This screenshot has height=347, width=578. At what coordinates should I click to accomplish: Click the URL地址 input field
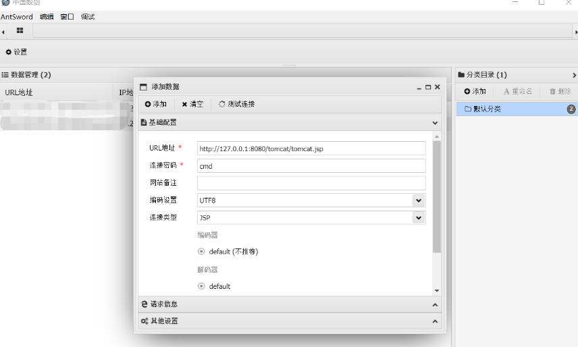click(311, 149)
